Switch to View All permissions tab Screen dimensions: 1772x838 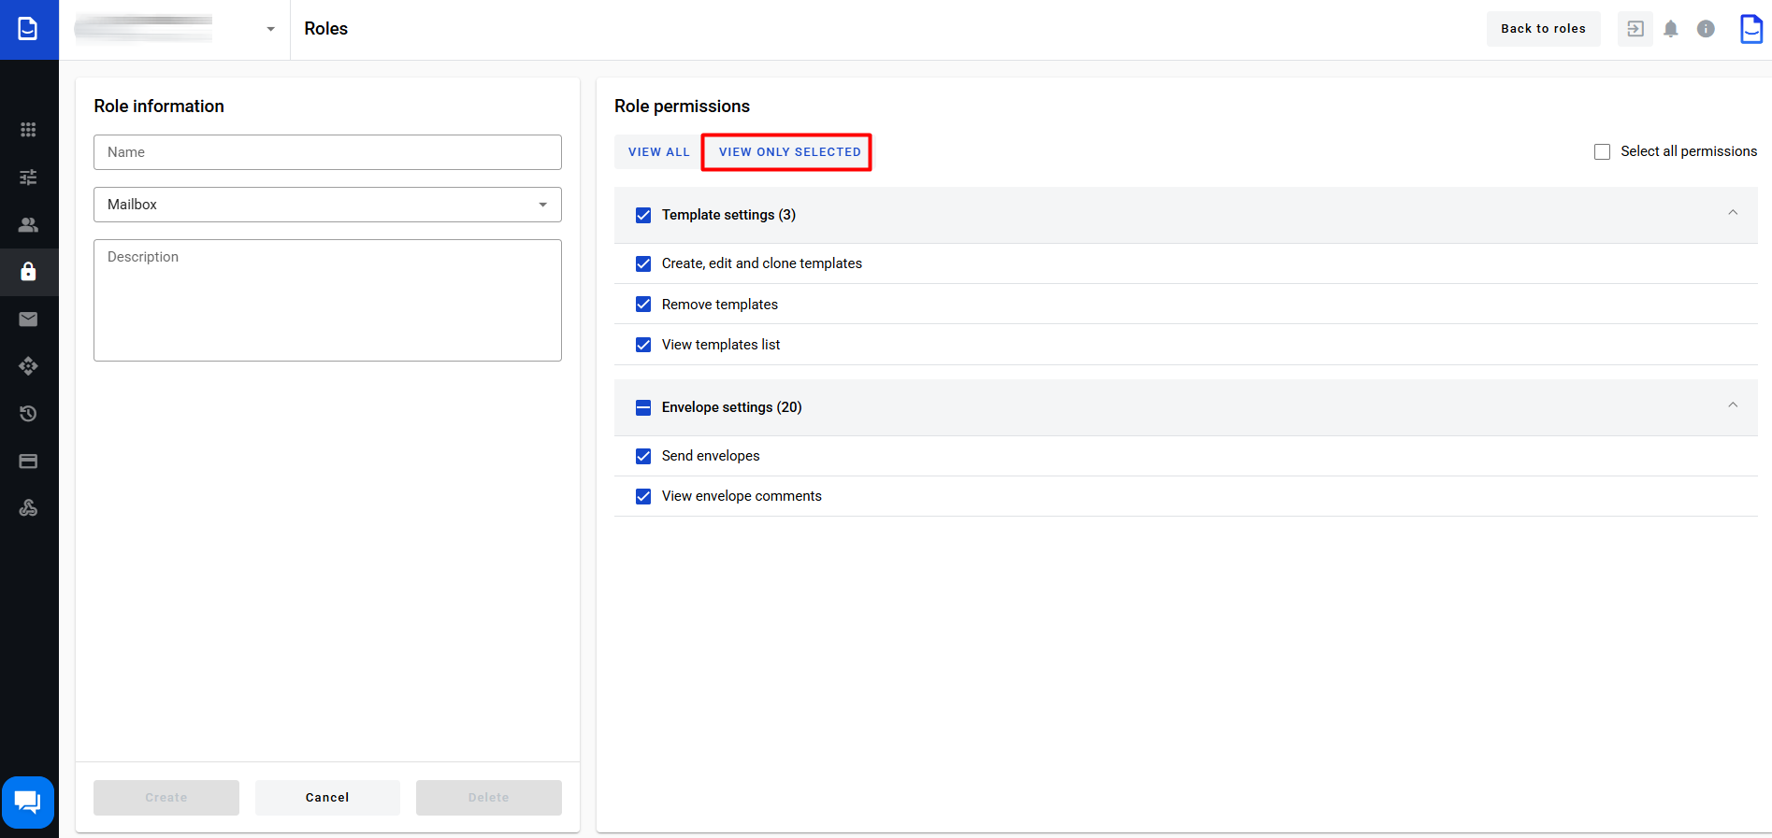point(658,152)
